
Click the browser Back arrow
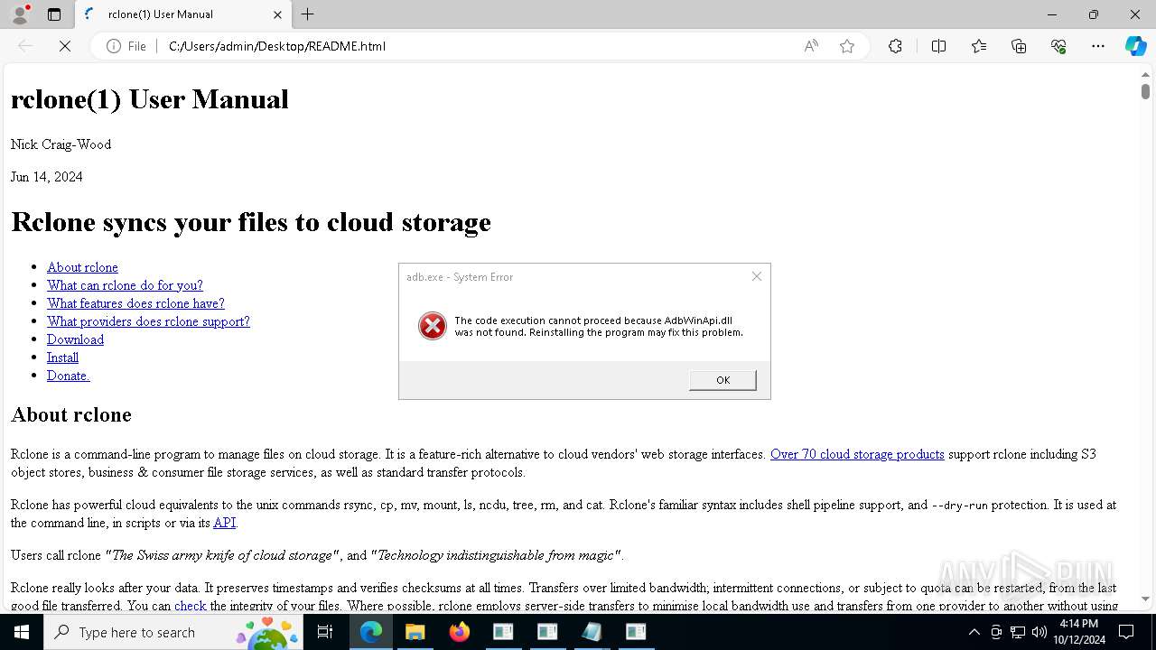tap(25, 46)
